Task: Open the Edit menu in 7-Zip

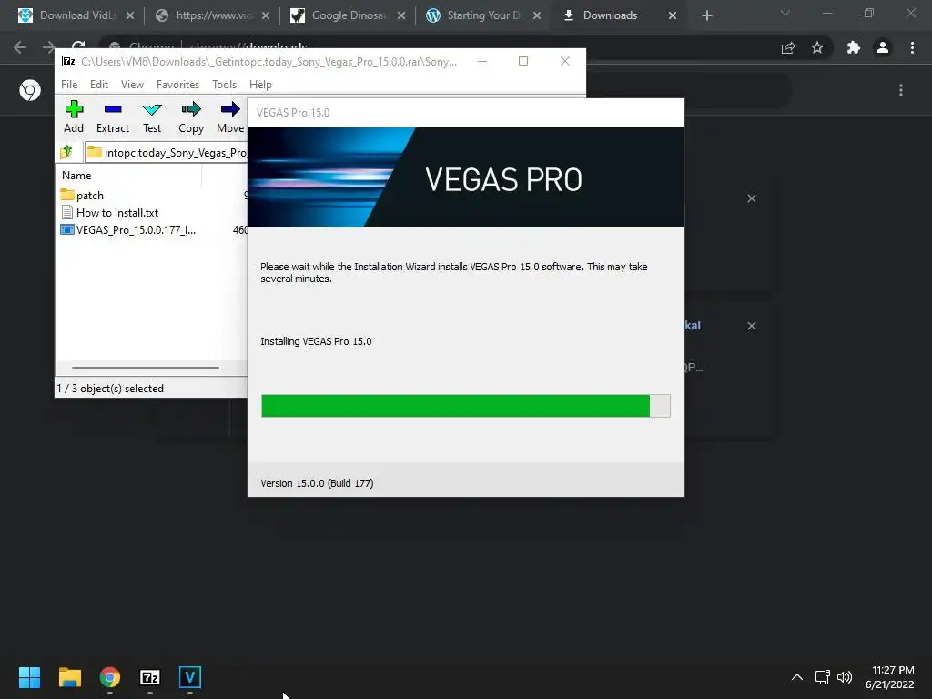Action: click(x=98, y=85)
